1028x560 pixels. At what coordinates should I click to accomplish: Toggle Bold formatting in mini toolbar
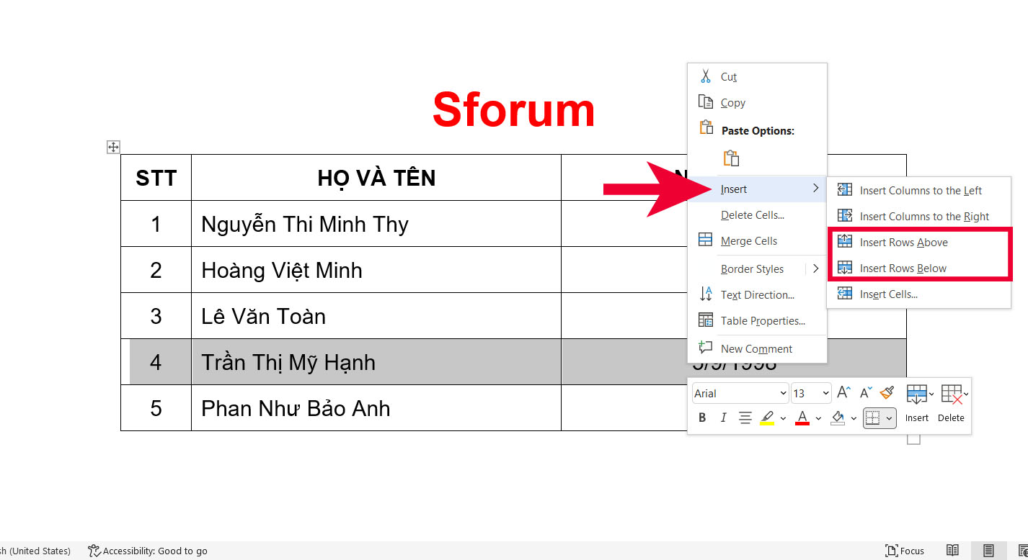point(702,418)
